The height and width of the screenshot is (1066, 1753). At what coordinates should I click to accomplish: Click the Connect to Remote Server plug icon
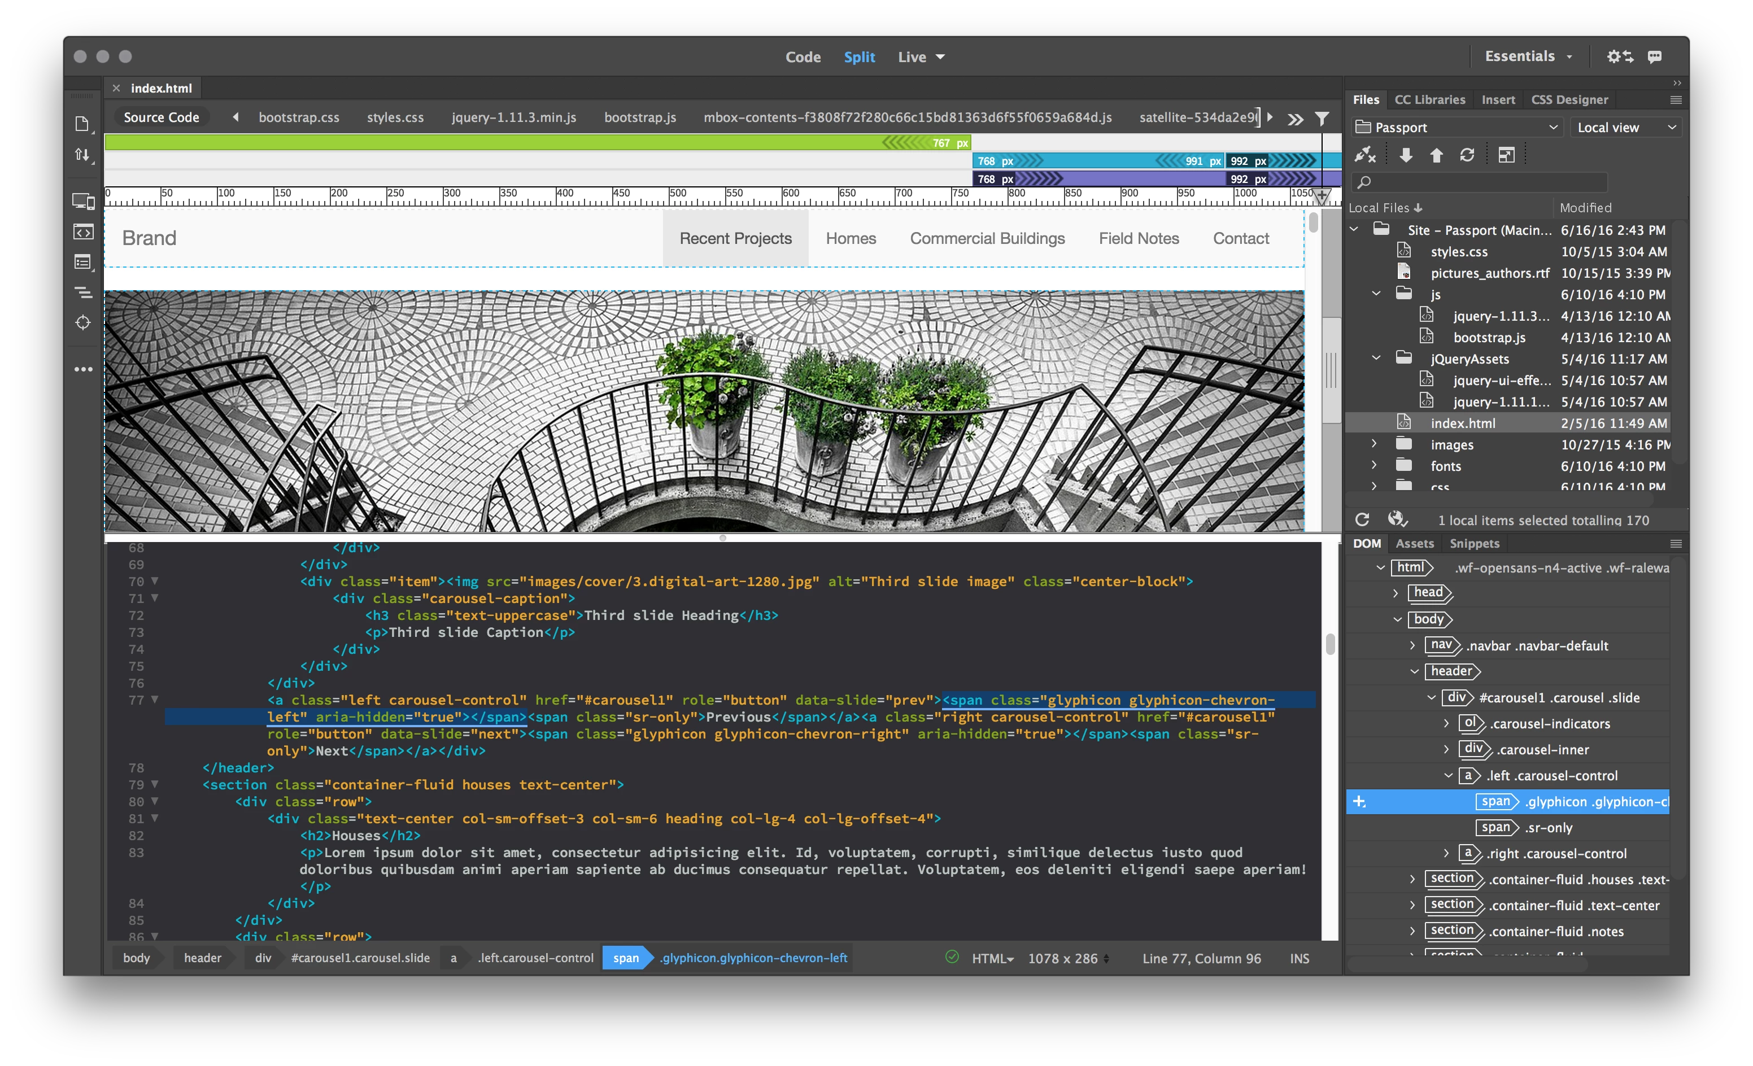[x=1364, y=155]
